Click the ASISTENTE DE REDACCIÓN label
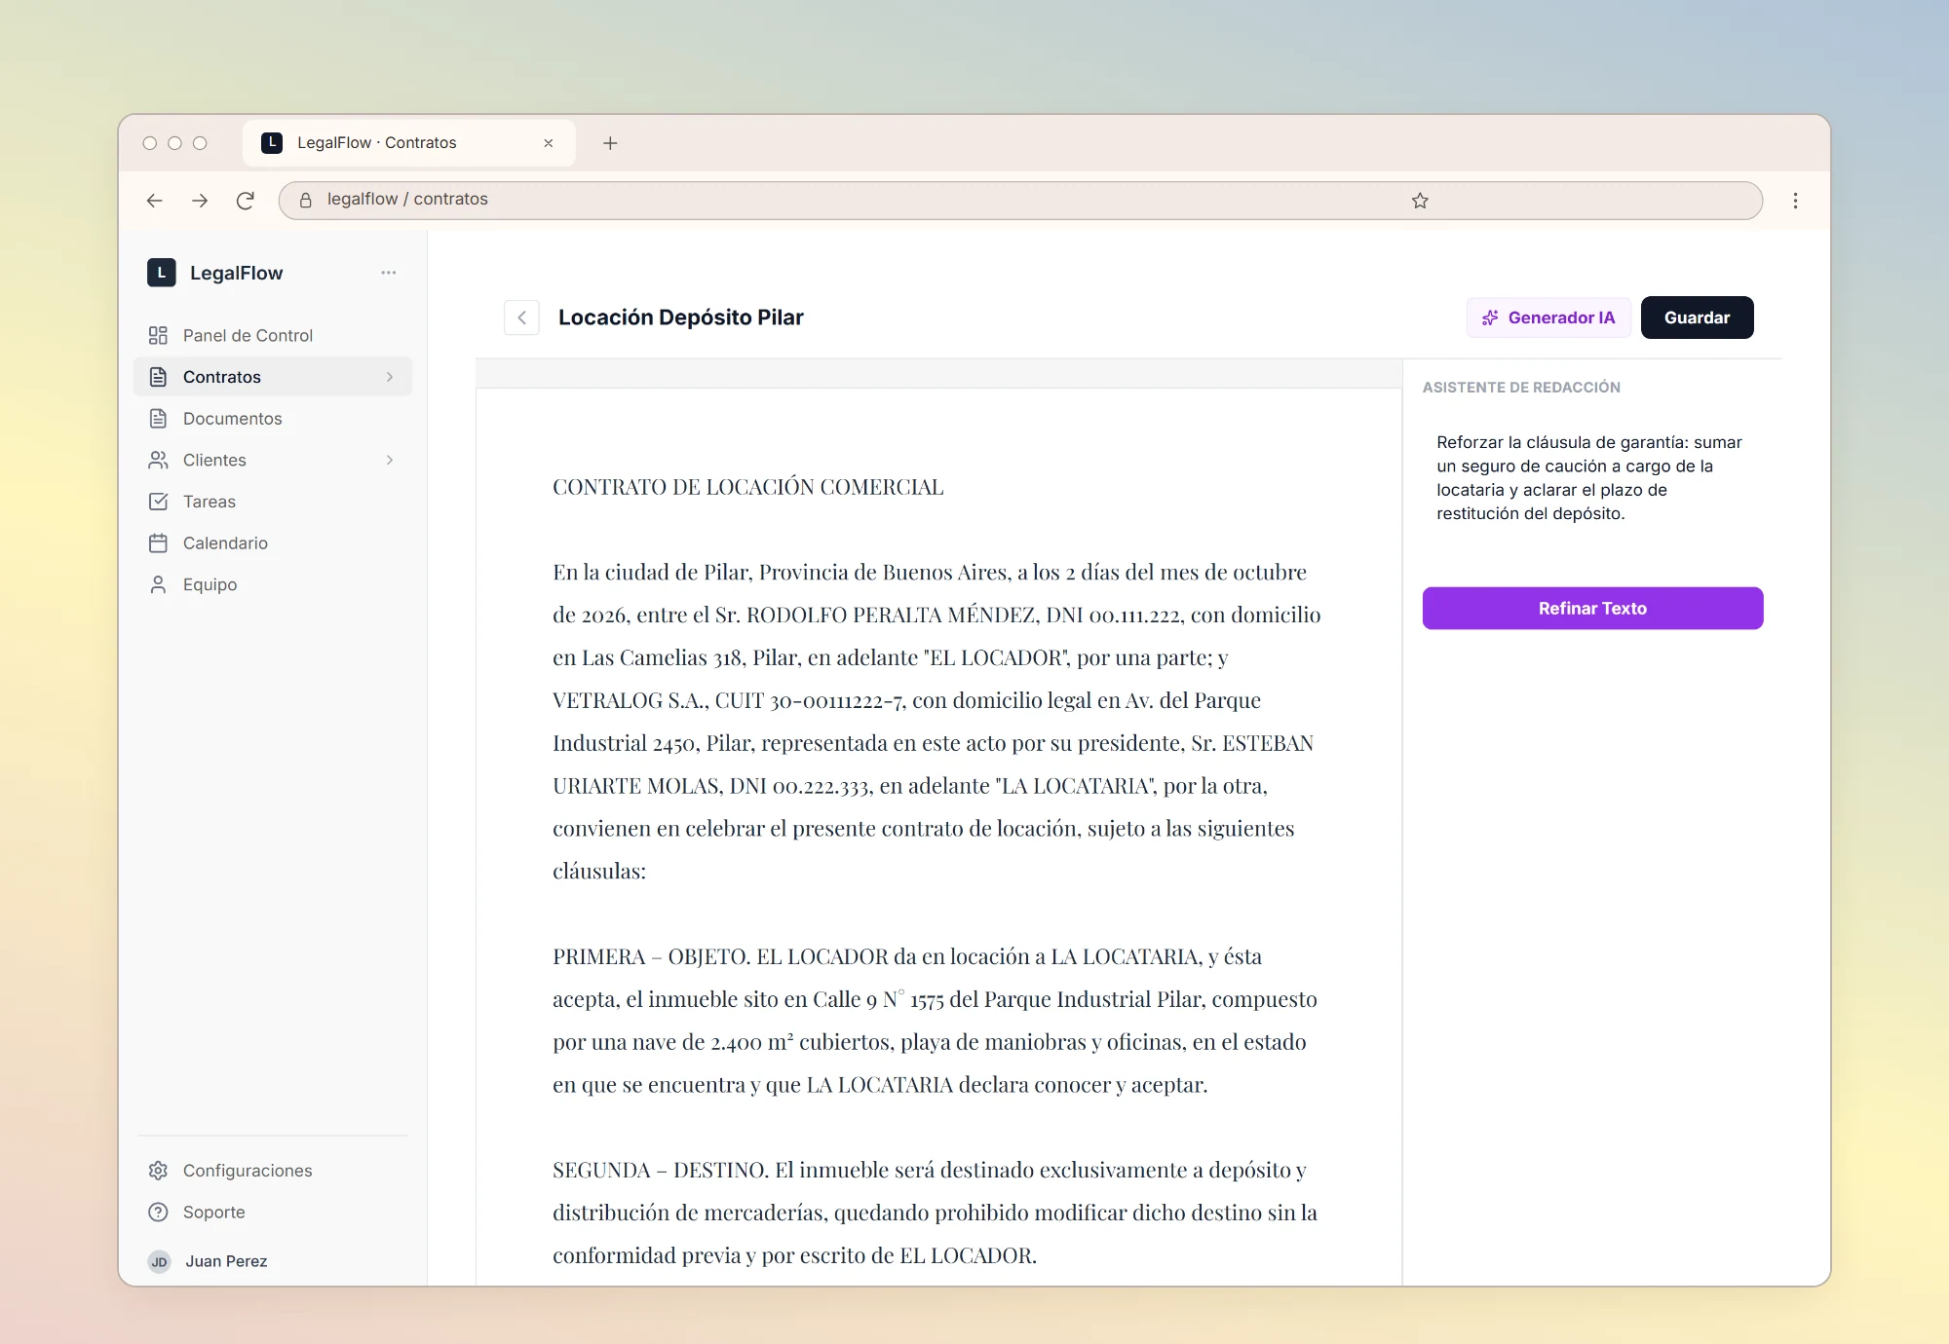 click(1521, 388)
